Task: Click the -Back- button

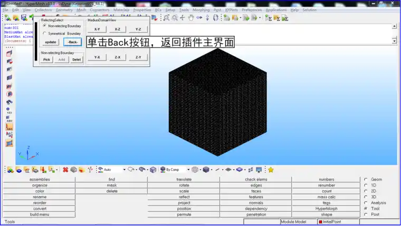Action: 73,42
